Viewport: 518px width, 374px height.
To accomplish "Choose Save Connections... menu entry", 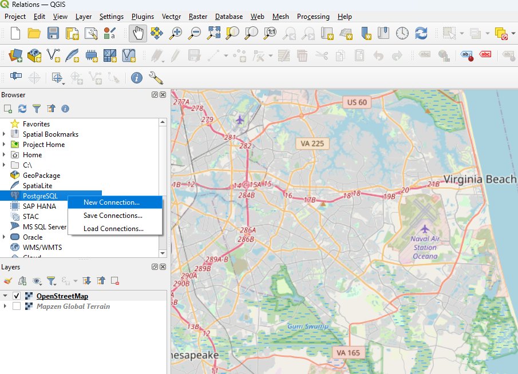I will [x=115, y=216].
